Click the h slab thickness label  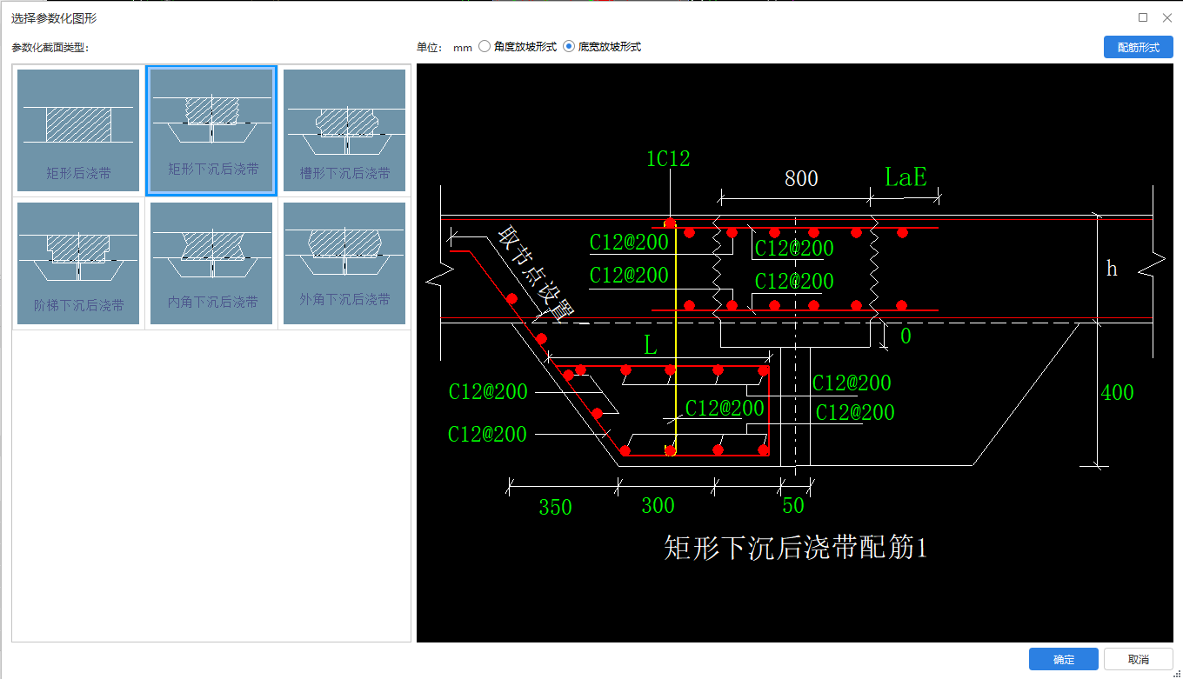[1112, 269]
